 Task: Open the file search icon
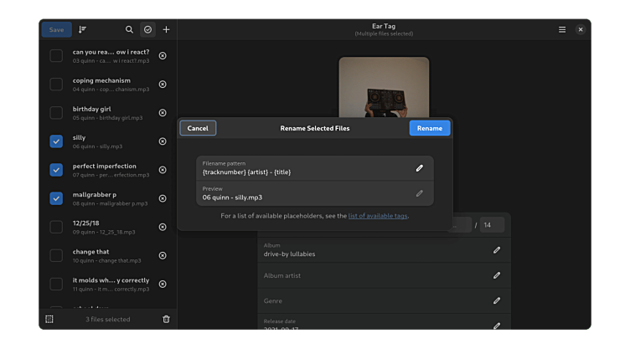click(x=129, y=29)
